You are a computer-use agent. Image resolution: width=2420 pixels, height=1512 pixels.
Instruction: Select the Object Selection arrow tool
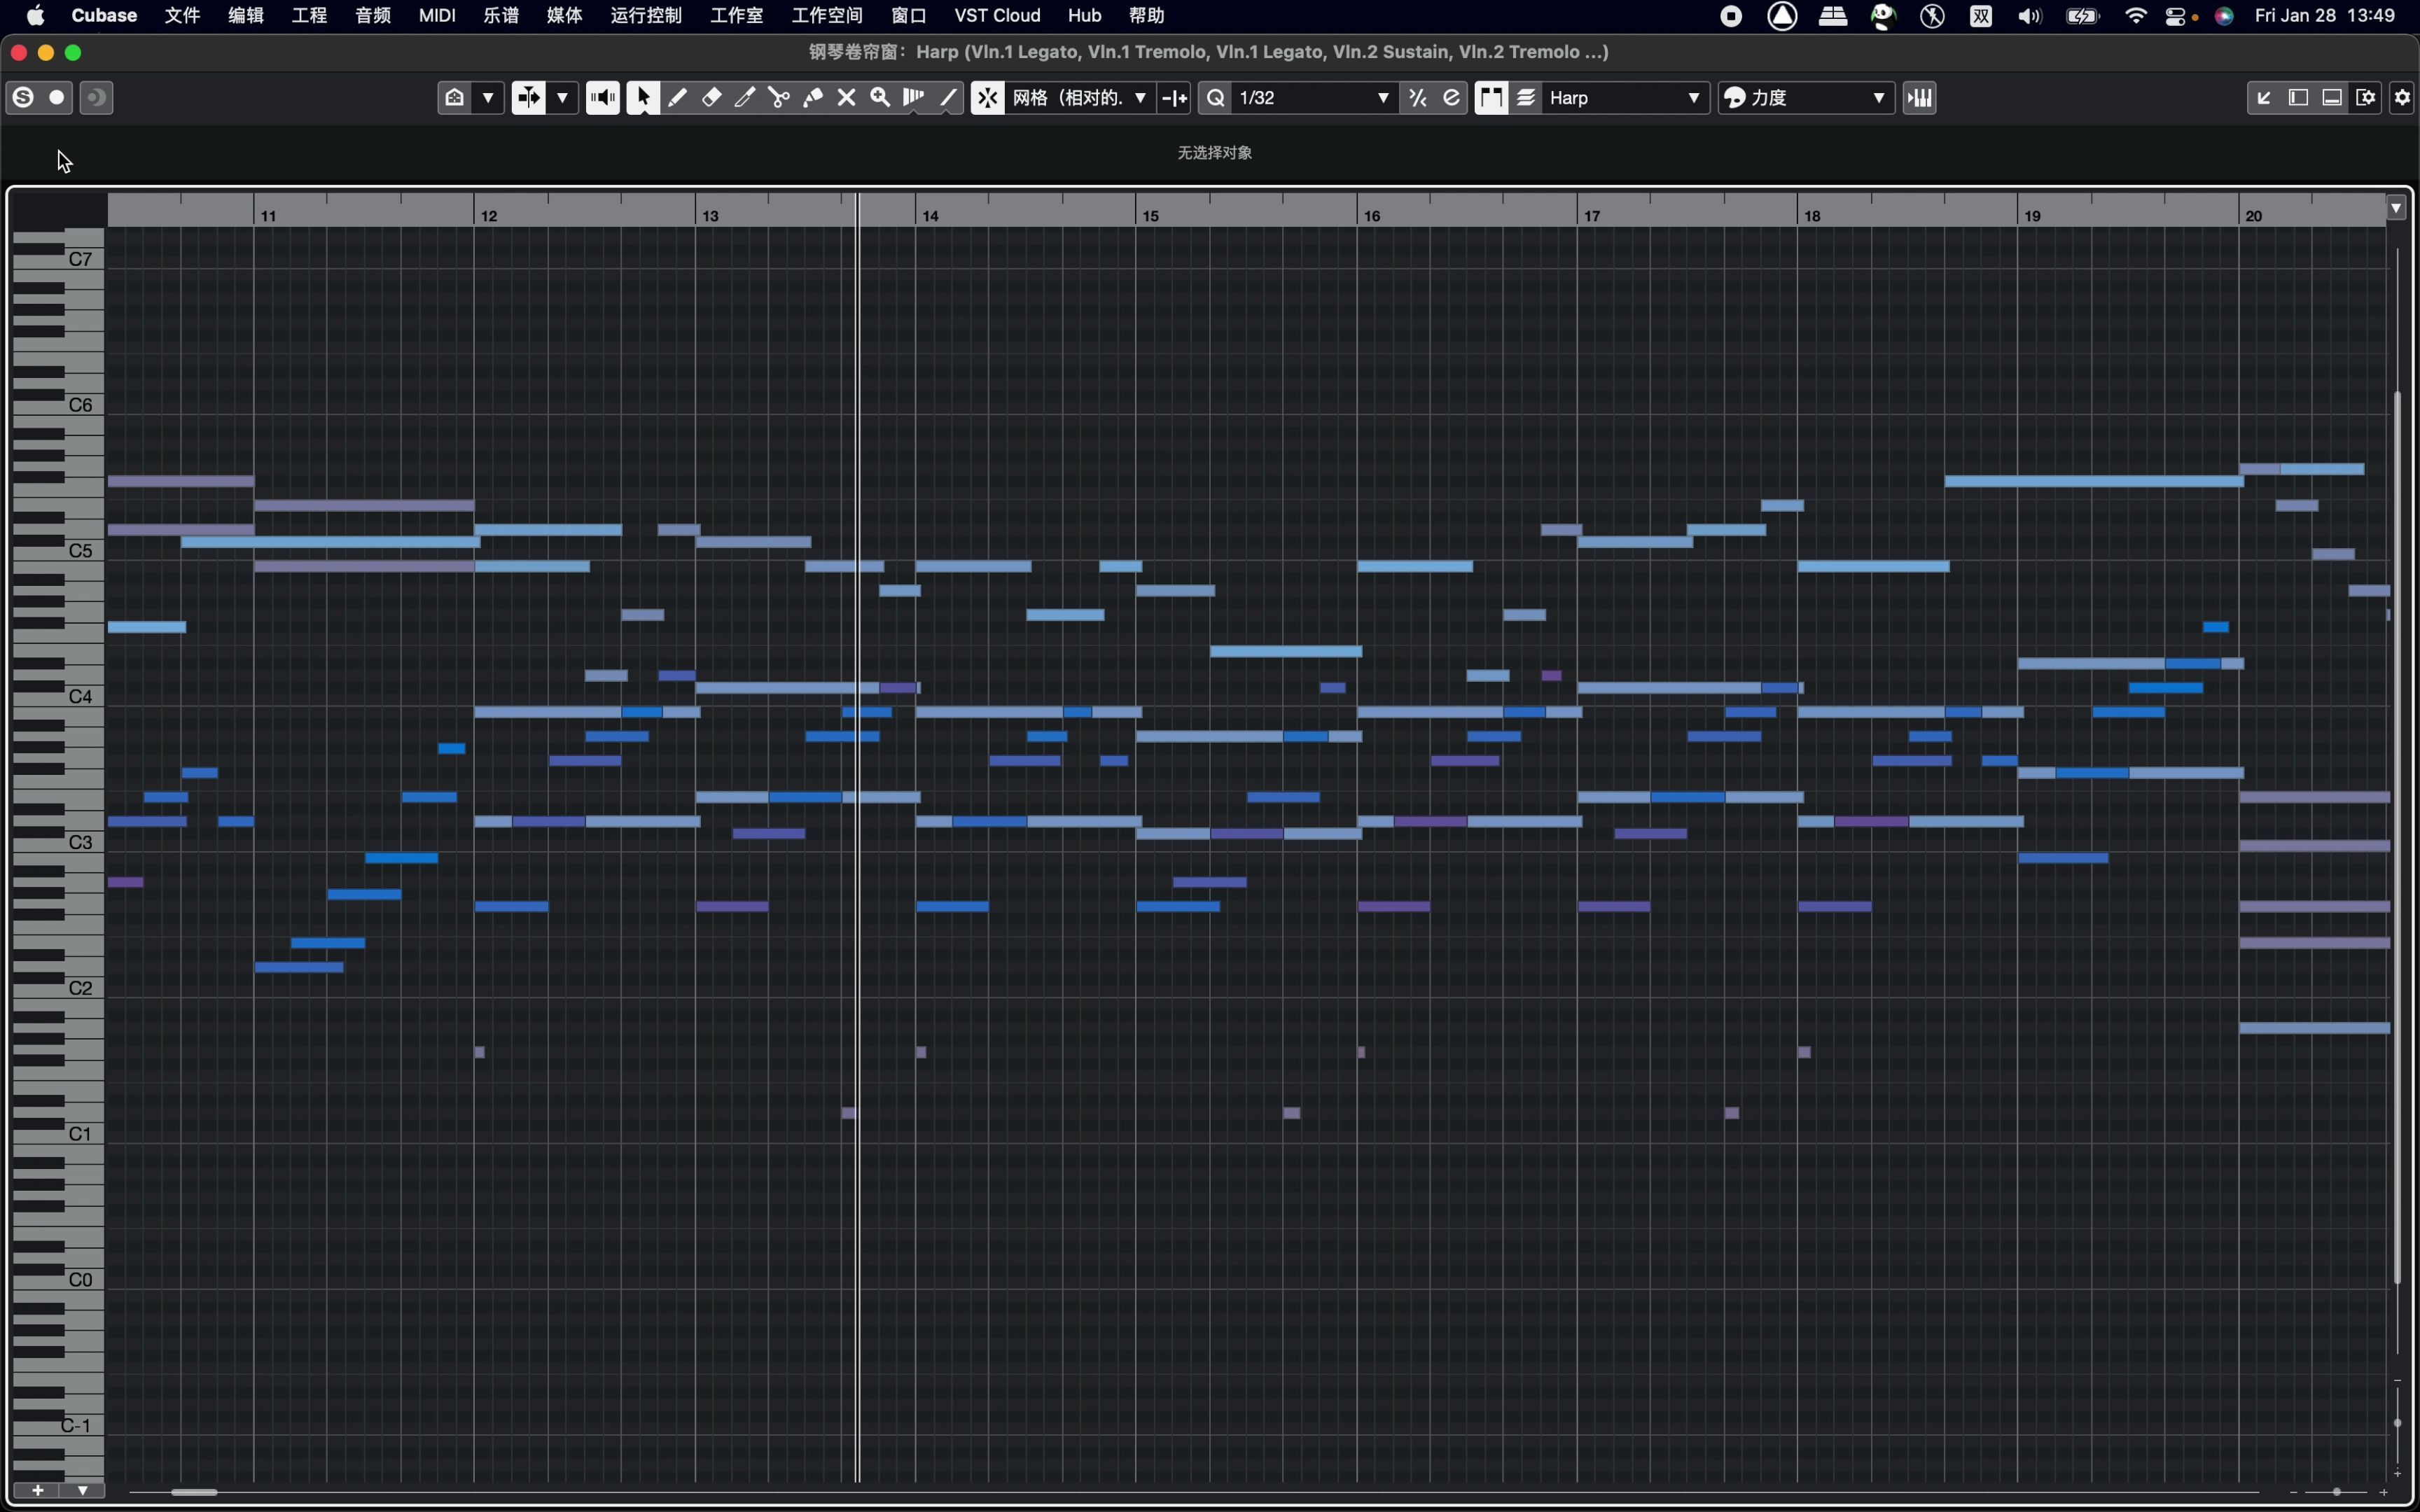(x=643, y=97)
